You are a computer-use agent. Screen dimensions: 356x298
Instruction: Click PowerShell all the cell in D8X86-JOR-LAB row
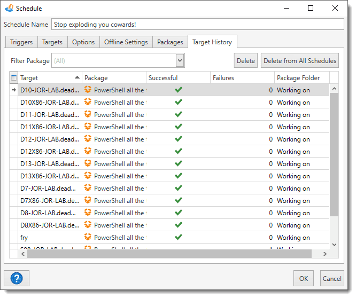pos(114,225)
